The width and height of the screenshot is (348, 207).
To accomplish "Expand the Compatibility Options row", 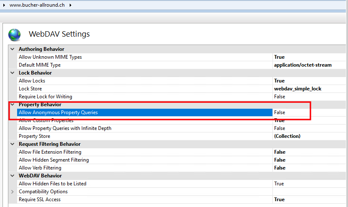I will [13, 192].
